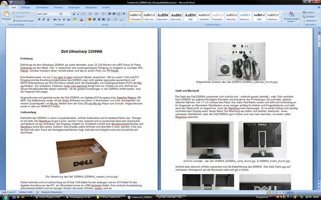This screenshot has width=321, height=200.
Task: Expand the styles gallery more arrow
Action: coord(282,20)
